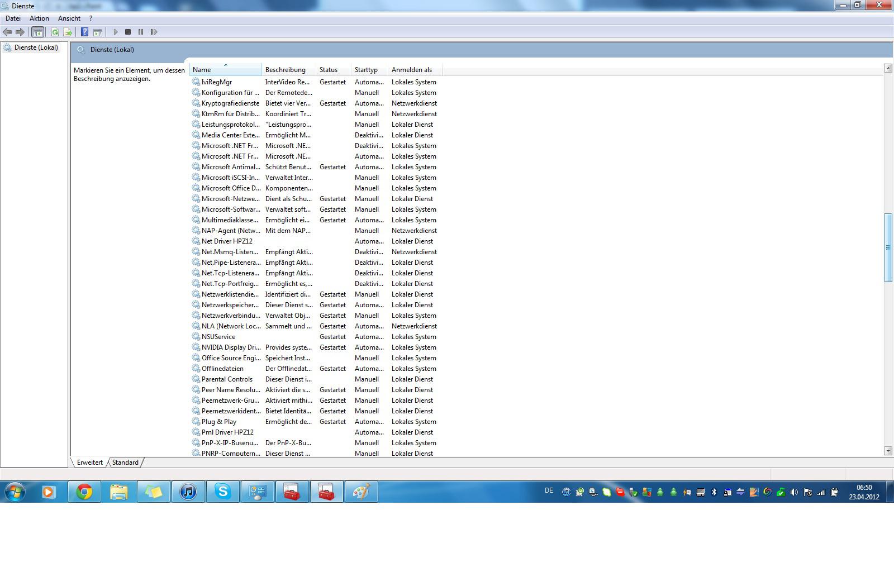Click the Stop Service square icon
Screen dimensions: 894x572
(128, 32)
